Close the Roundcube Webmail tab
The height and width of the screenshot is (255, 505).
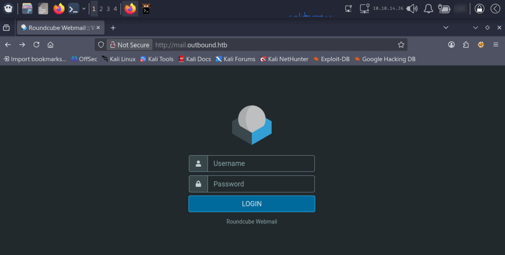click(x=98, y=28)
